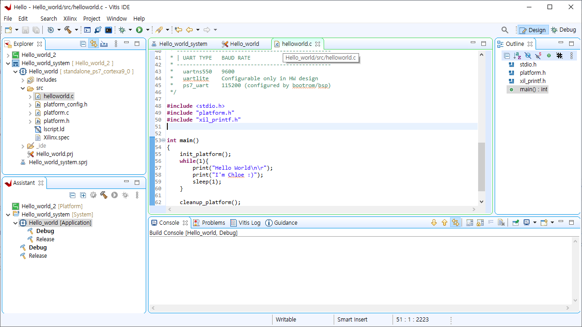Launch the Vitis shell terminal icon

(108, 30)
